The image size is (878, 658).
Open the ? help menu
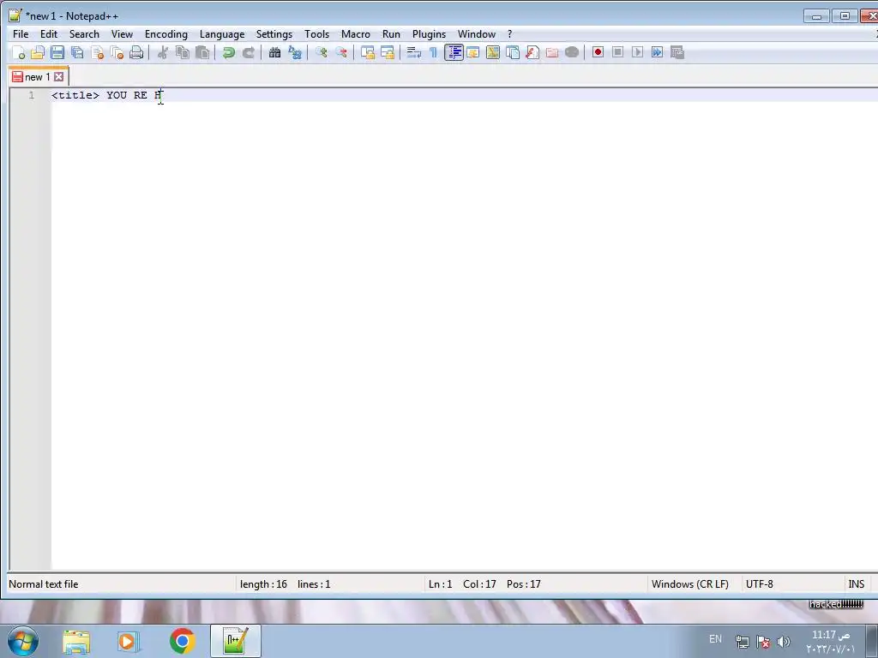[x=509, y=34]
